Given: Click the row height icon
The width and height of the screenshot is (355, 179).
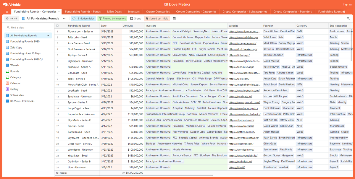Looking at the screenshot, I should [174, 18].
